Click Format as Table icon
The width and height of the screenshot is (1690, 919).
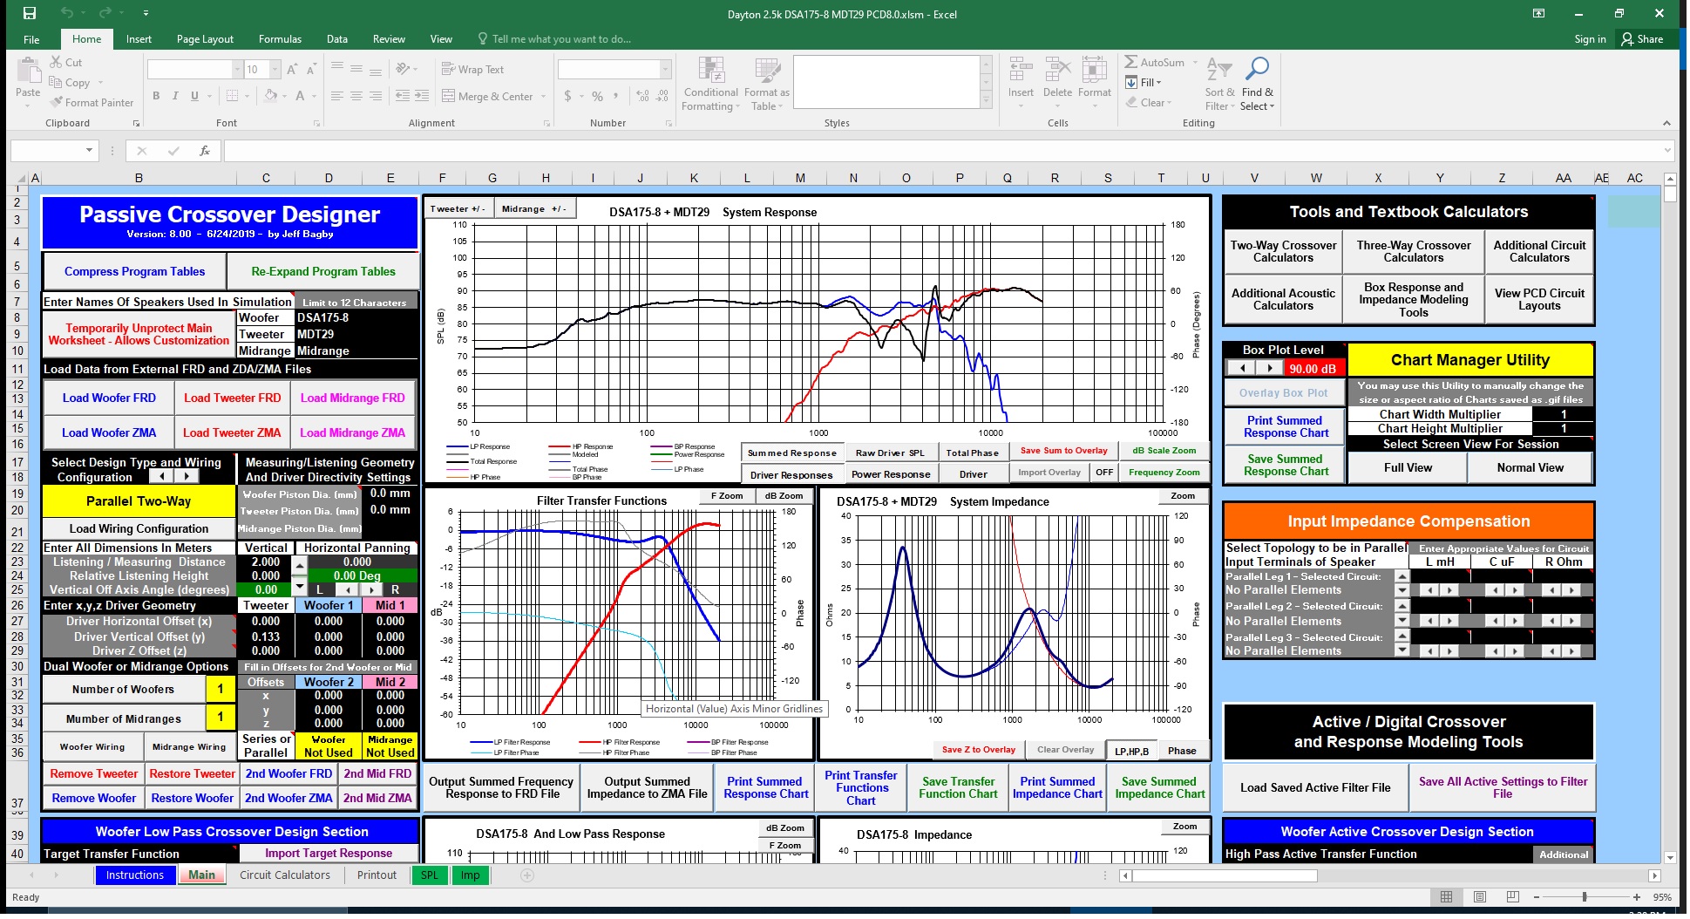(x=767, y=71)
